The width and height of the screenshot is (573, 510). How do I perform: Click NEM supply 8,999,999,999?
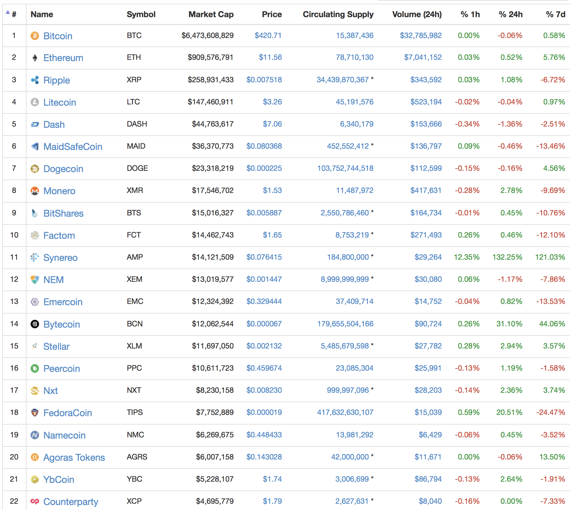pos(345,279)
